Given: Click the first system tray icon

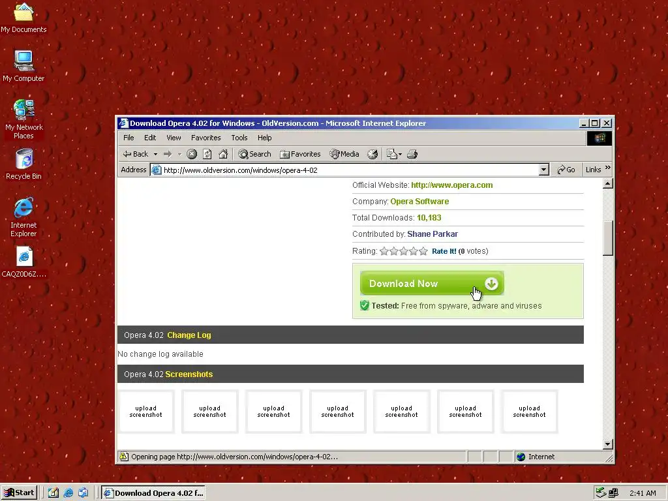Looking at the screenshot, I should [601, 493].
